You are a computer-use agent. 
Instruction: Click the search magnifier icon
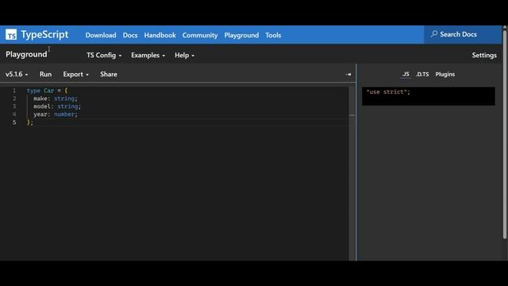coord(434,34)
